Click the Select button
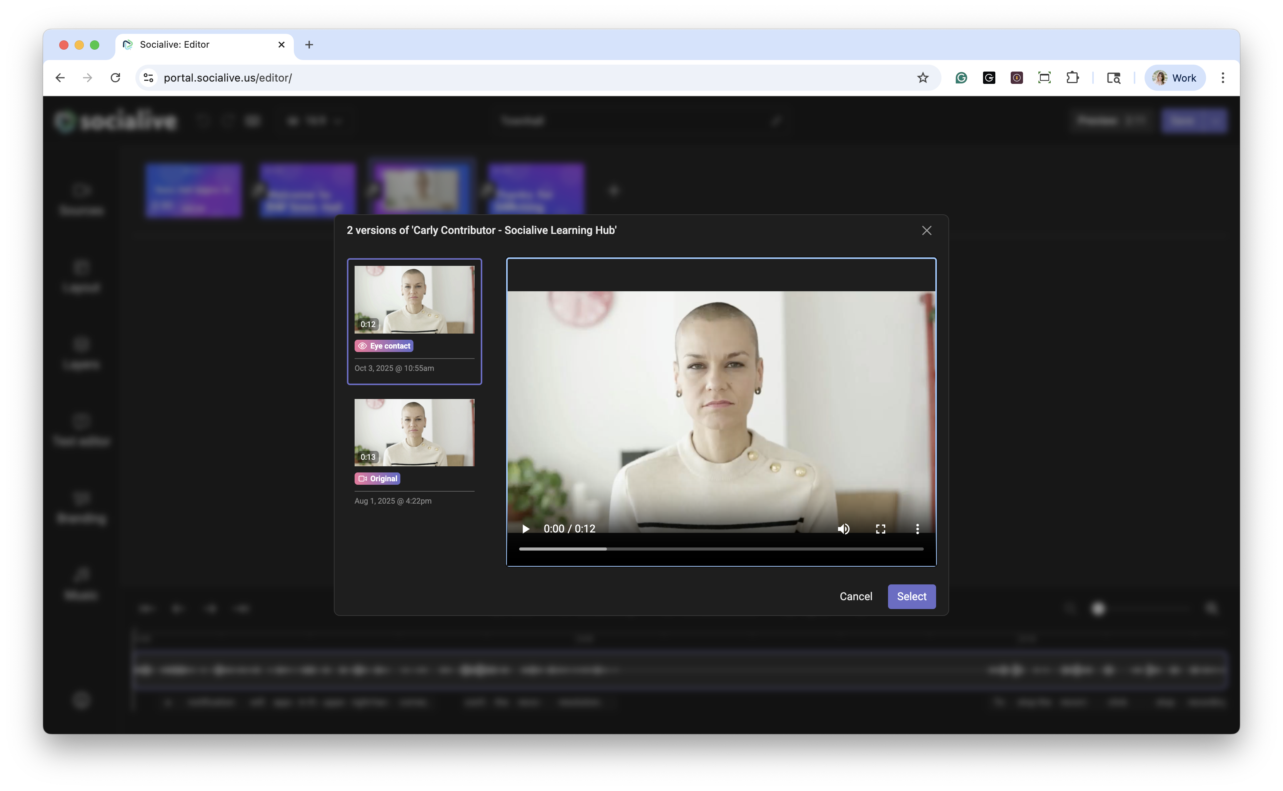1283x791 pixels. pyautogui.click(x=911, y=596)
